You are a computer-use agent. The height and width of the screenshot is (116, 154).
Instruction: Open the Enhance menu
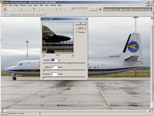click(23, 5)
